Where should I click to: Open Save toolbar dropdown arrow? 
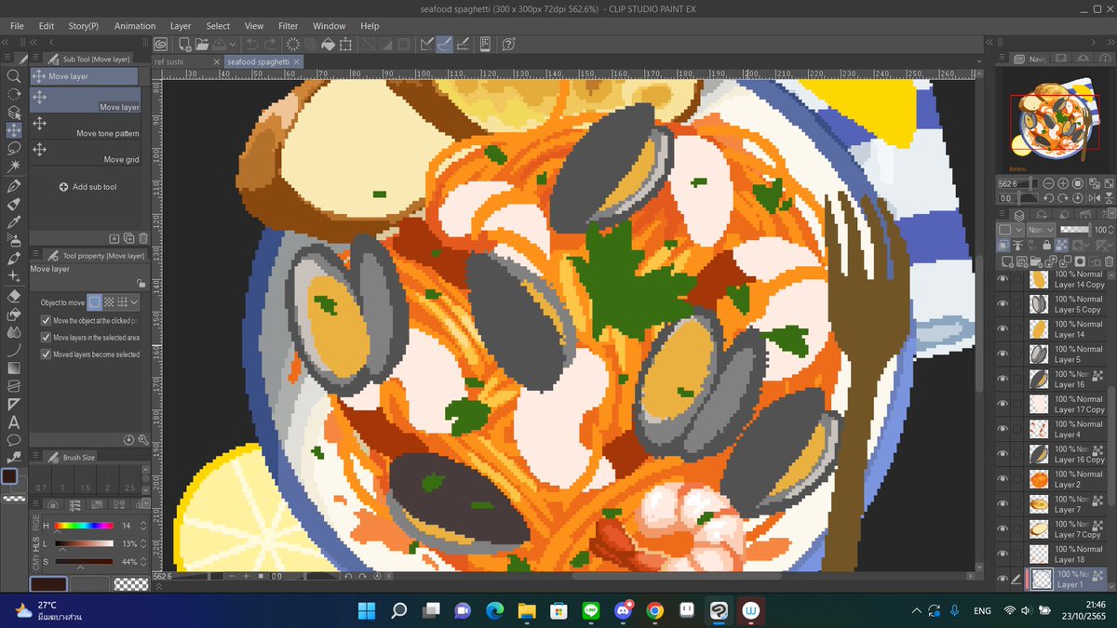(234, 44)
